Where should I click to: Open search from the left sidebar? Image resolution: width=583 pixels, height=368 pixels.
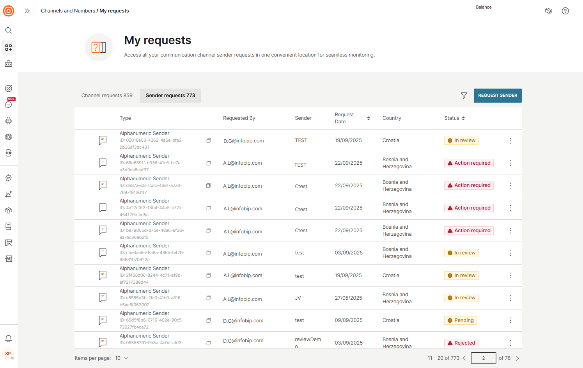9,30
